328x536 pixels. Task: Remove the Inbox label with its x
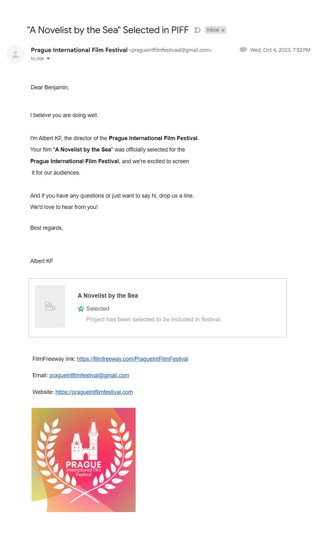223,30
